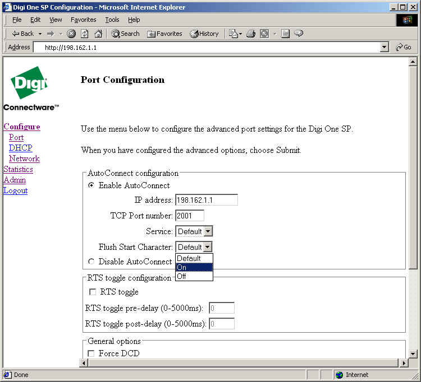Go to Home via house icon
421x382 pixels.
click(98, 34)
